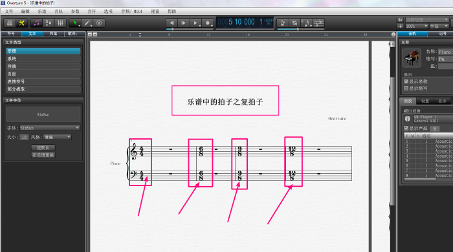Switch to the 和弦 tab

(x=54, y=34)
